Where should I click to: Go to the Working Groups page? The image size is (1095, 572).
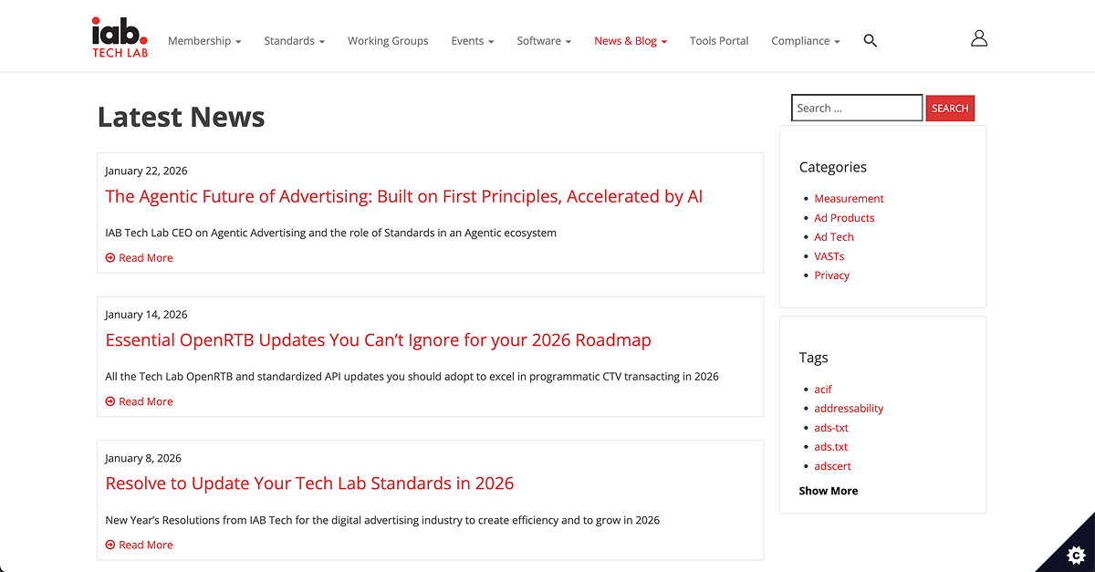click(388, 41)
